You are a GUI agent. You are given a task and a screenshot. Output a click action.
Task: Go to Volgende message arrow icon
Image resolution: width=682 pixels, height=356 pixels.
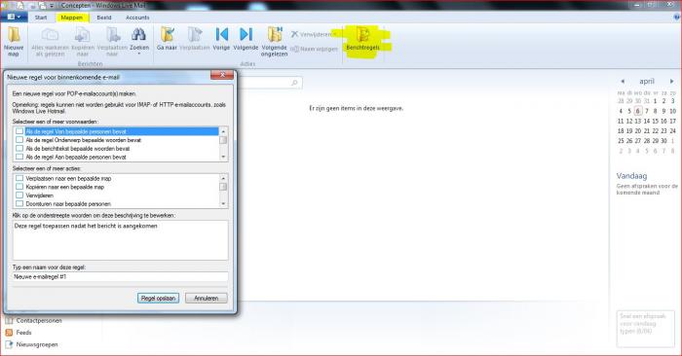pyautogui.click(x=246, y=34)
